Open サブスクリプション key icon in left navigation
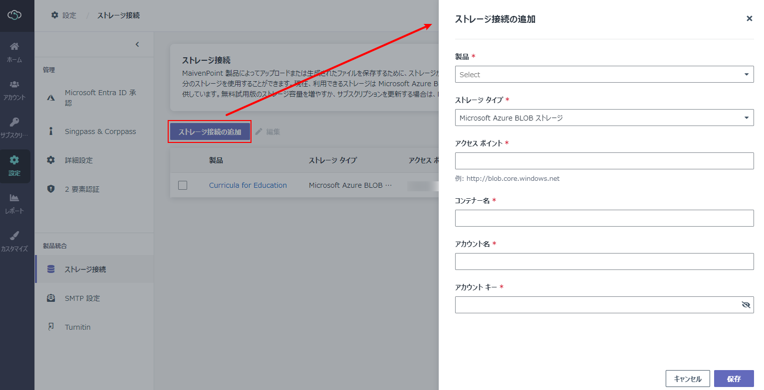Screen dimensions: 764x390 [x=14, y=122]
